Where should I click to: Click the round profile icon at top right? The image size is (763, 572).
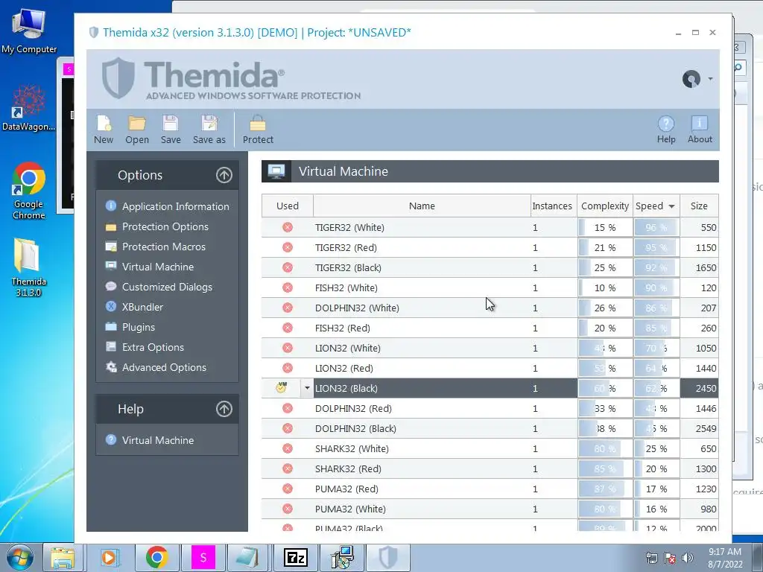tap(691, 79)
